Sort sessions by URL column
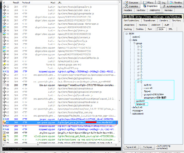Image resolution: width=184 pixels, height=153 pixels. (87, 3)
